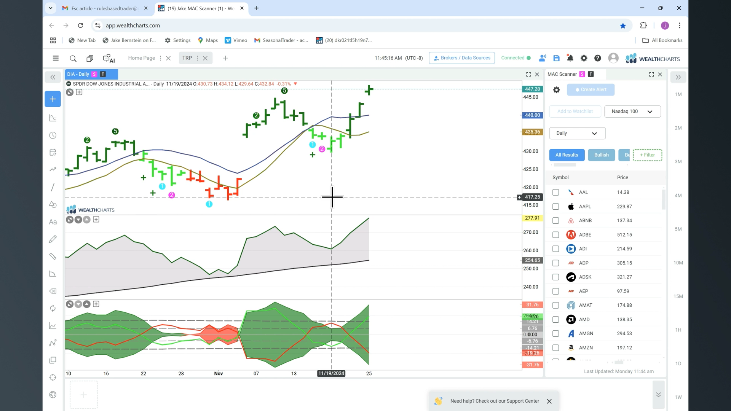The width and height of the screenshot is (731, 411).
Task: Maximize the DIA chart panel
Action: 528,74
